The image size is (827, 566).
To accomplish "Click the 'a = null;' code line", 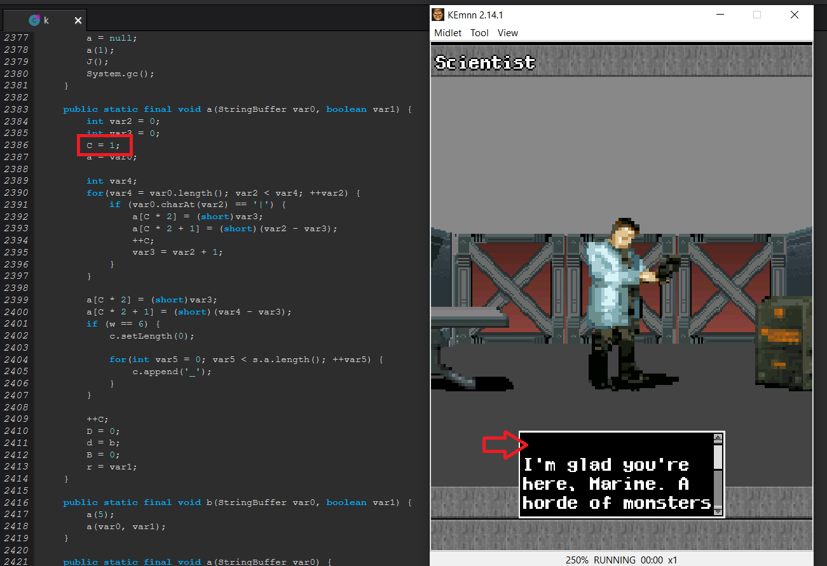I will 112,38.
